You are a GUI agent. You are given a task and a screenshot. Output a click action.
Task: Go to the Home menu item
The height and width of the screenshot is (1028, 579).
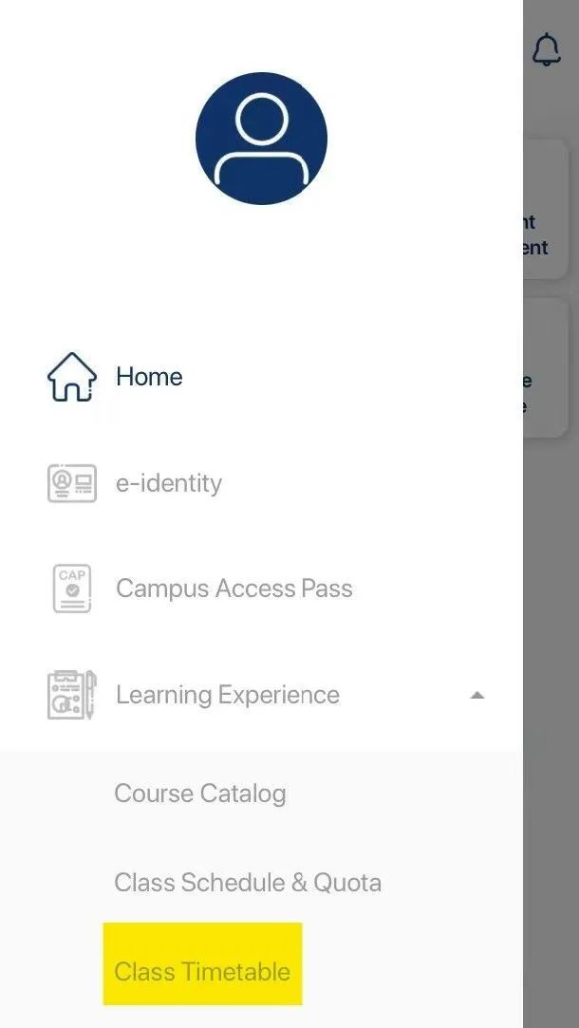[x=149, y=377]
